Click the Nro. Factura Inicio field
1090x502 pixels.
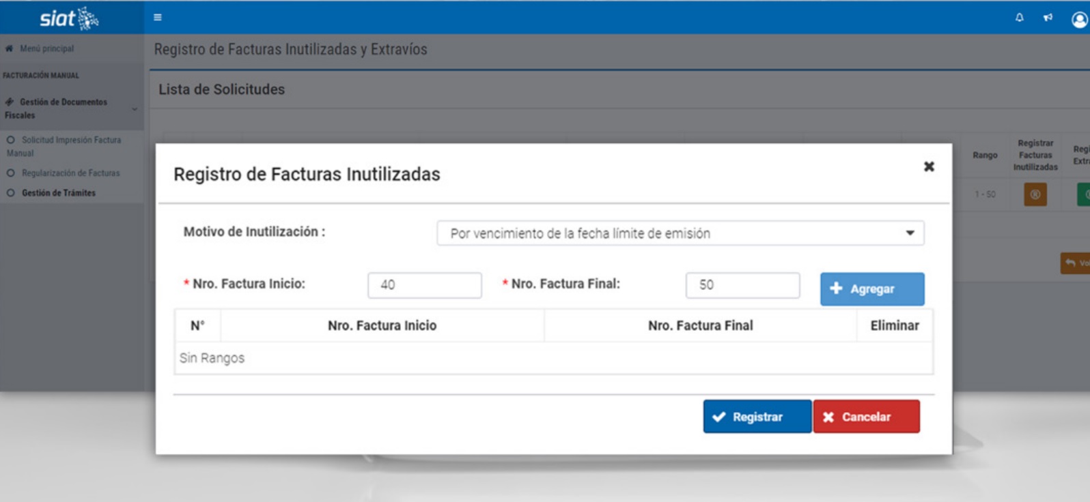(424, 285)
